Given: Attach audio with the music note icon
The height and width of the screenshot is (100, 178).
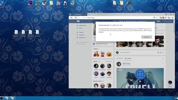Looking at the screenshot, I should tap(163, 52).
